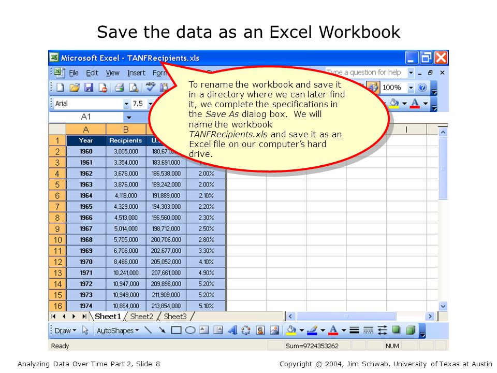Select the Oval drawing tool
Screen dimensions: 497x373
pyautogui.click(x=190, y=331)
